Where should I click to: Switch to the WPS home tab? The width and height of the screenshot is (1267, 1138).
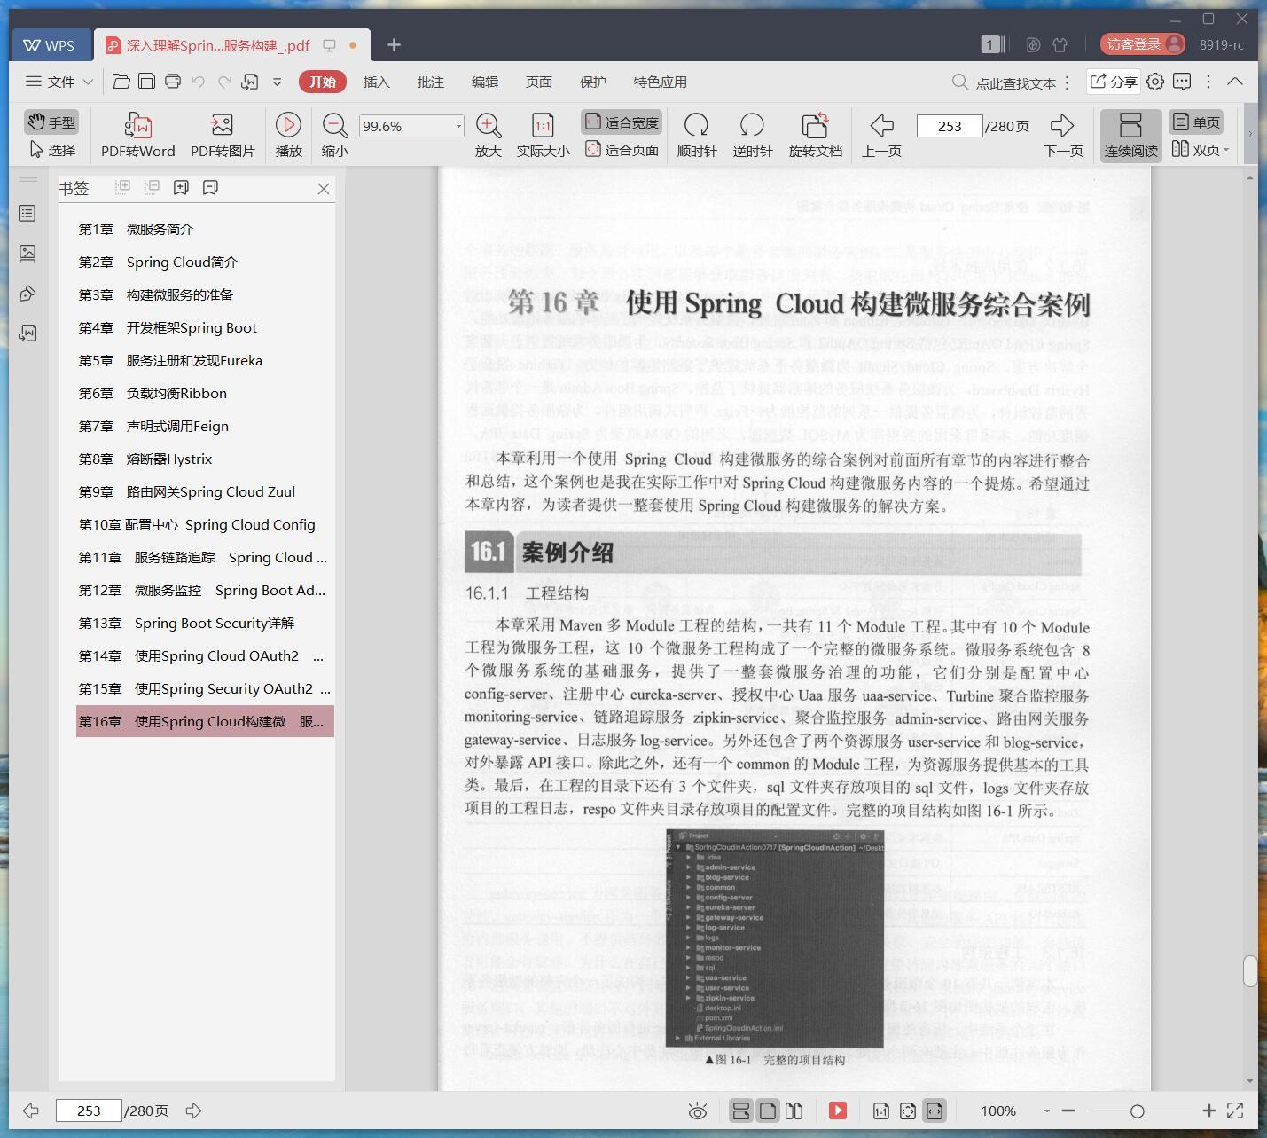coord(51,45)
